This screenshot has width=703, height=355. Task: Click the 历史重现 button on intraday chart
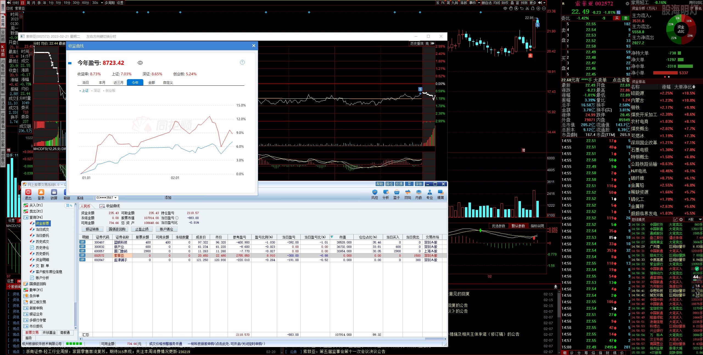(417, 43)
